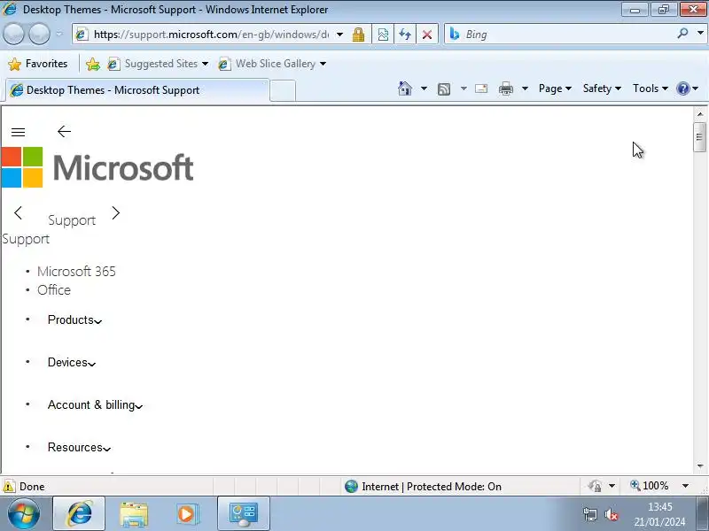709x531 pixels.
Task: Click the scrollbar up arrow
Action: click(700, 114)
